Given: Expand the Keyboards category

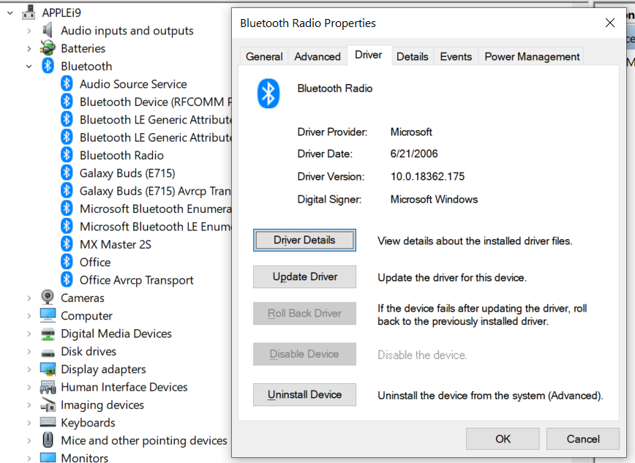Looking at the screenshot, I should pos(29,423).
